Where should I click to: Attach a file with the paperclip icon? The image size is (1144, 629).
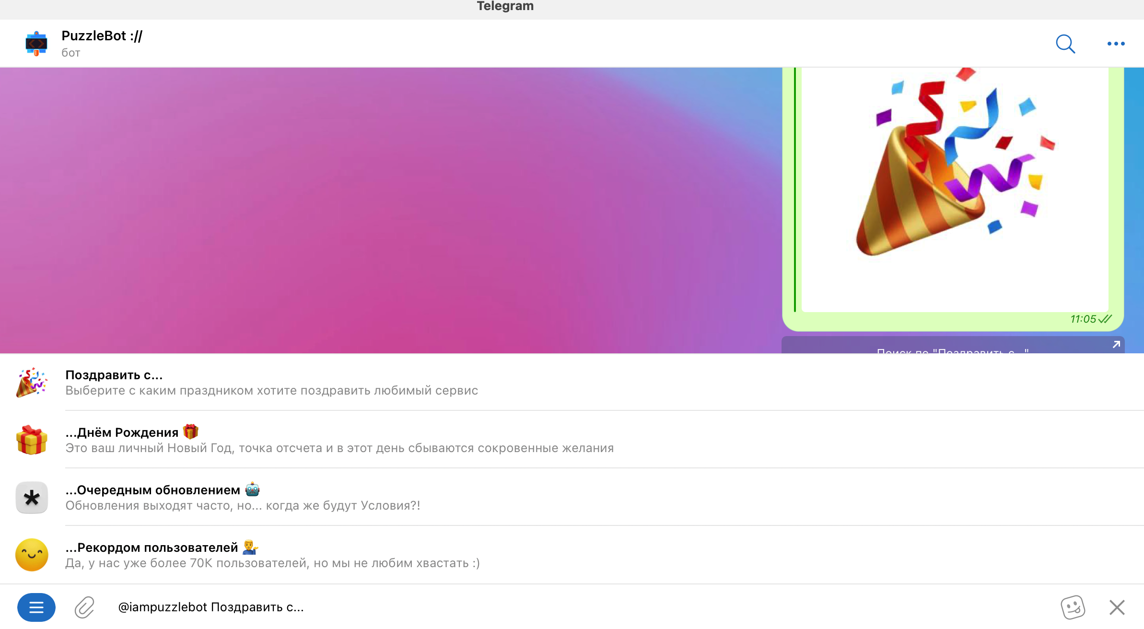pyautogui.click(x=84, y=607)
